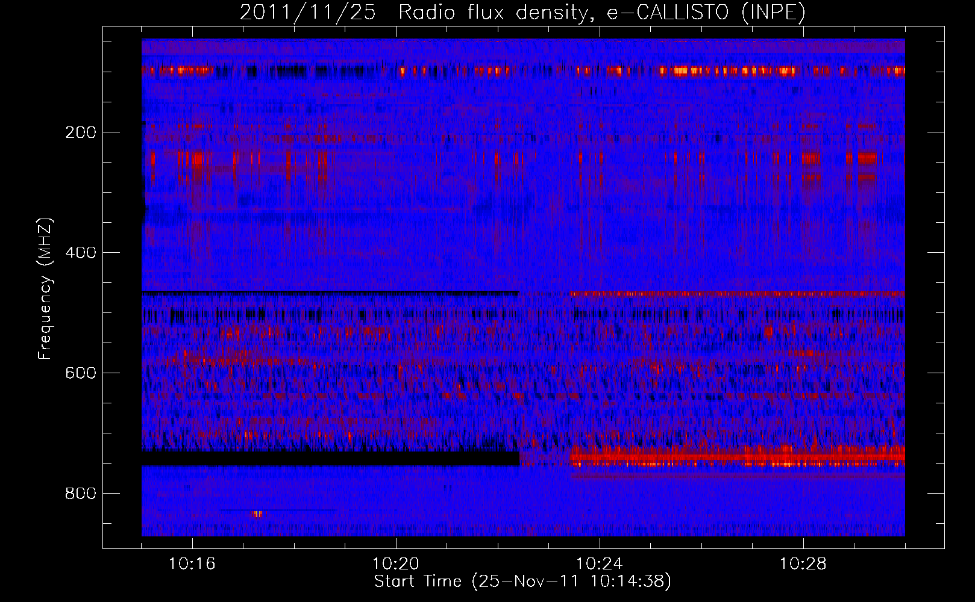Click the 10:20 time tick label

pyautogui.click(x=396, y=564)
